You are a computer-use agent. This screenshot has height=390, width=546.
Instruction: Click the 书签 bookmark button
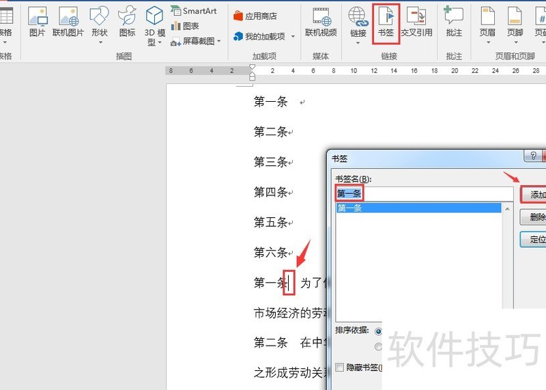386,24
